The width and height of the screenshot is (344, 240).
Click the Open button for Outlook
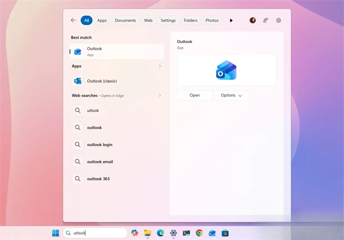pos(194,95)
